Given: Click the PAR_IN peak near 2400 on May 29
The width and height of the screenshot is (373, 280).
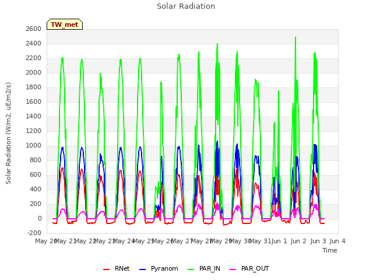Looking at the screenshot, I should point(217,44).
